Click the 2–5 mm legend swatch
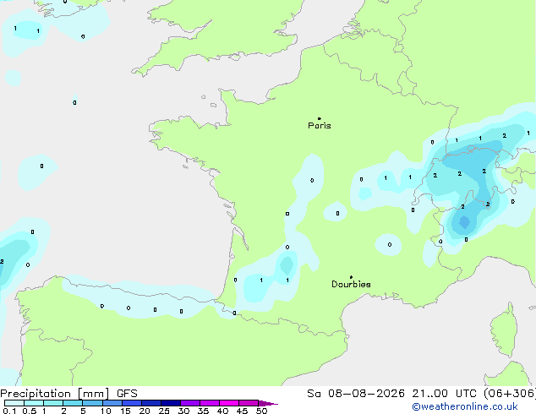This screenshot has width=536, height=414. pos(73,403)
